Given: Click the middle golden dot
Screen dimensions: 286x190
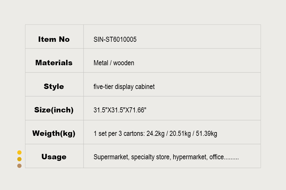Looking at the screenshot, I should click(19, 159).
